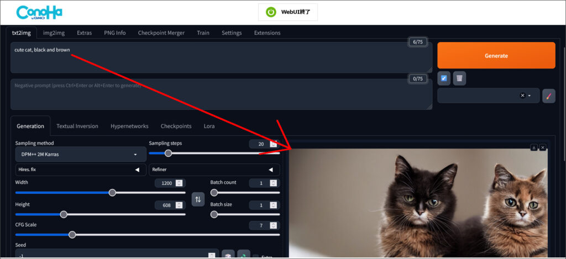Click the Height slider track

pos(101,215)
